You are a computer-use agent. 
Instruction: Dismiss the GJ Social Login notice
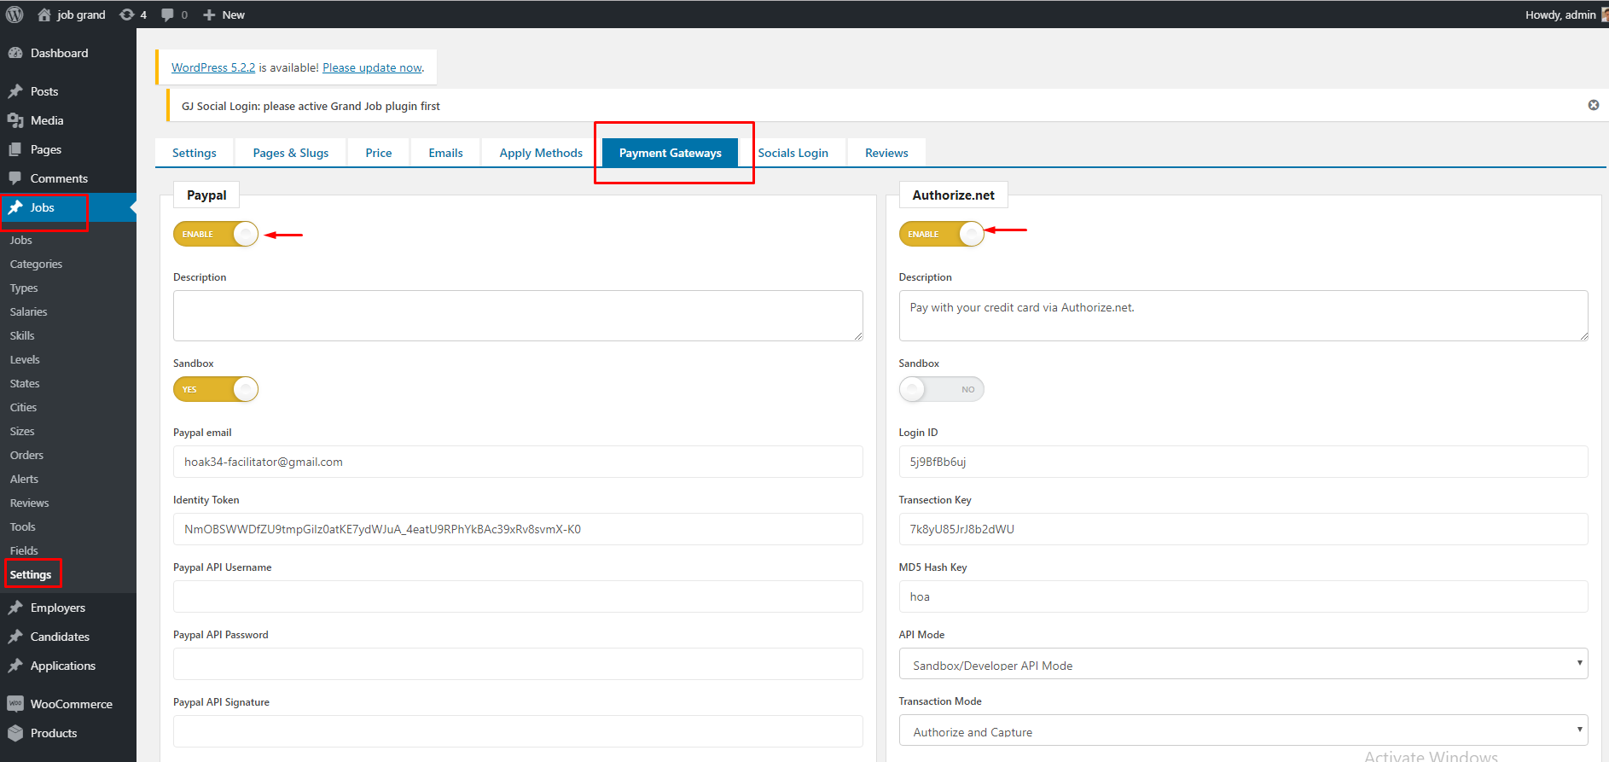coord(1593,105)
